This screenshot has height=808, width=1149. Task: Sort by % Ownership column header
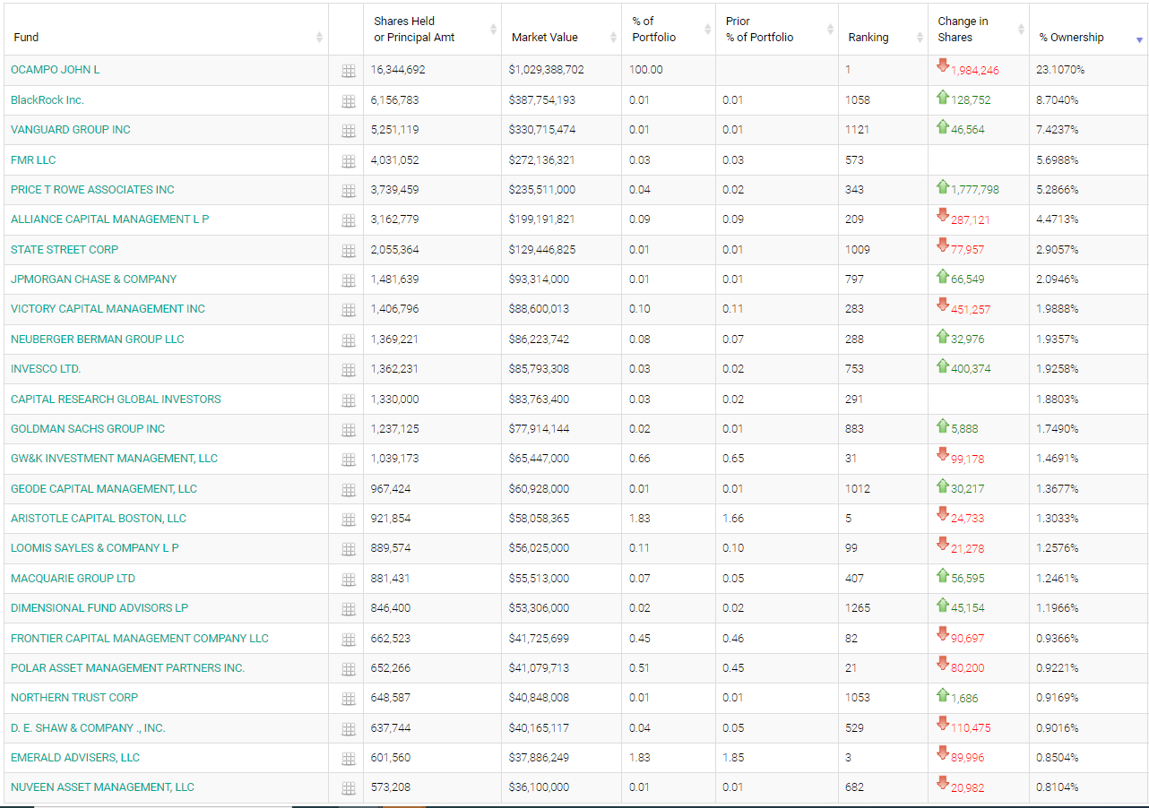tap(1088, 30)
